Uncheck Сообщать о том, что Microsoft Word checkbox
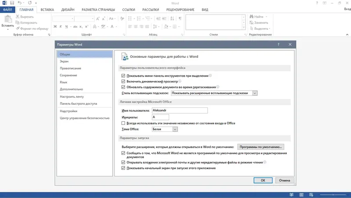This screenshot has height=198, width=351. point(123,153)
